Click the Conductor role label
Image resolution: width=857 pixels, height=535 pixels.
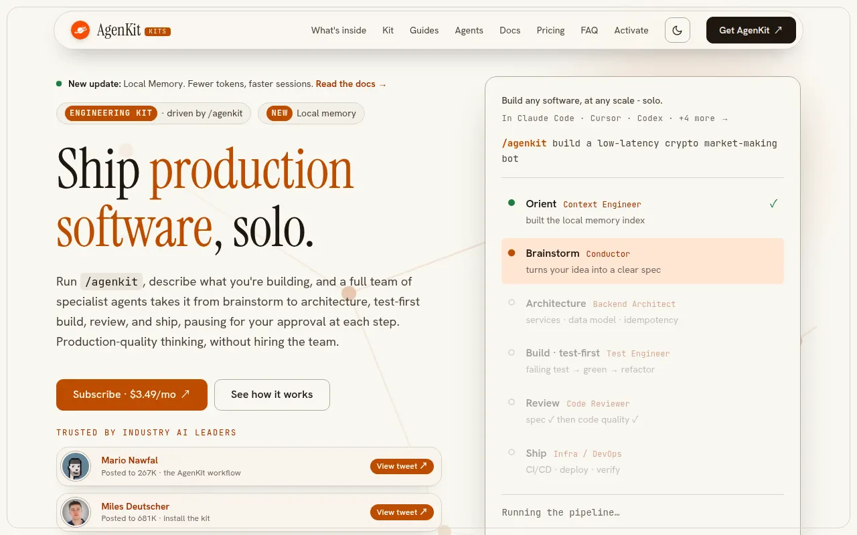click(x=608, y=254)
